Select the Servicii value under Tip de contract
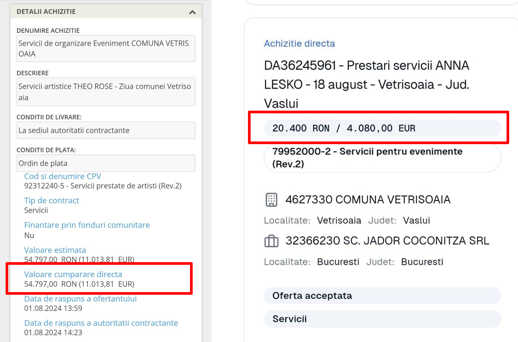 pyautogui.click(x=36, y=210)
